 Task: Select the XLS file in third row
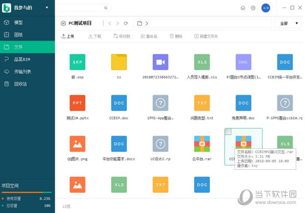(285, 142)
